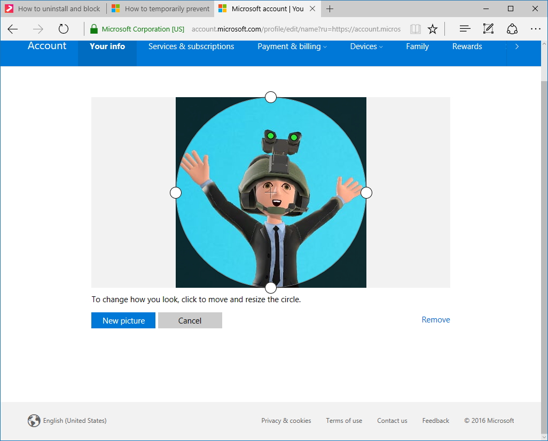Cancel the picture change
The image size is (548, 441).
190,320
